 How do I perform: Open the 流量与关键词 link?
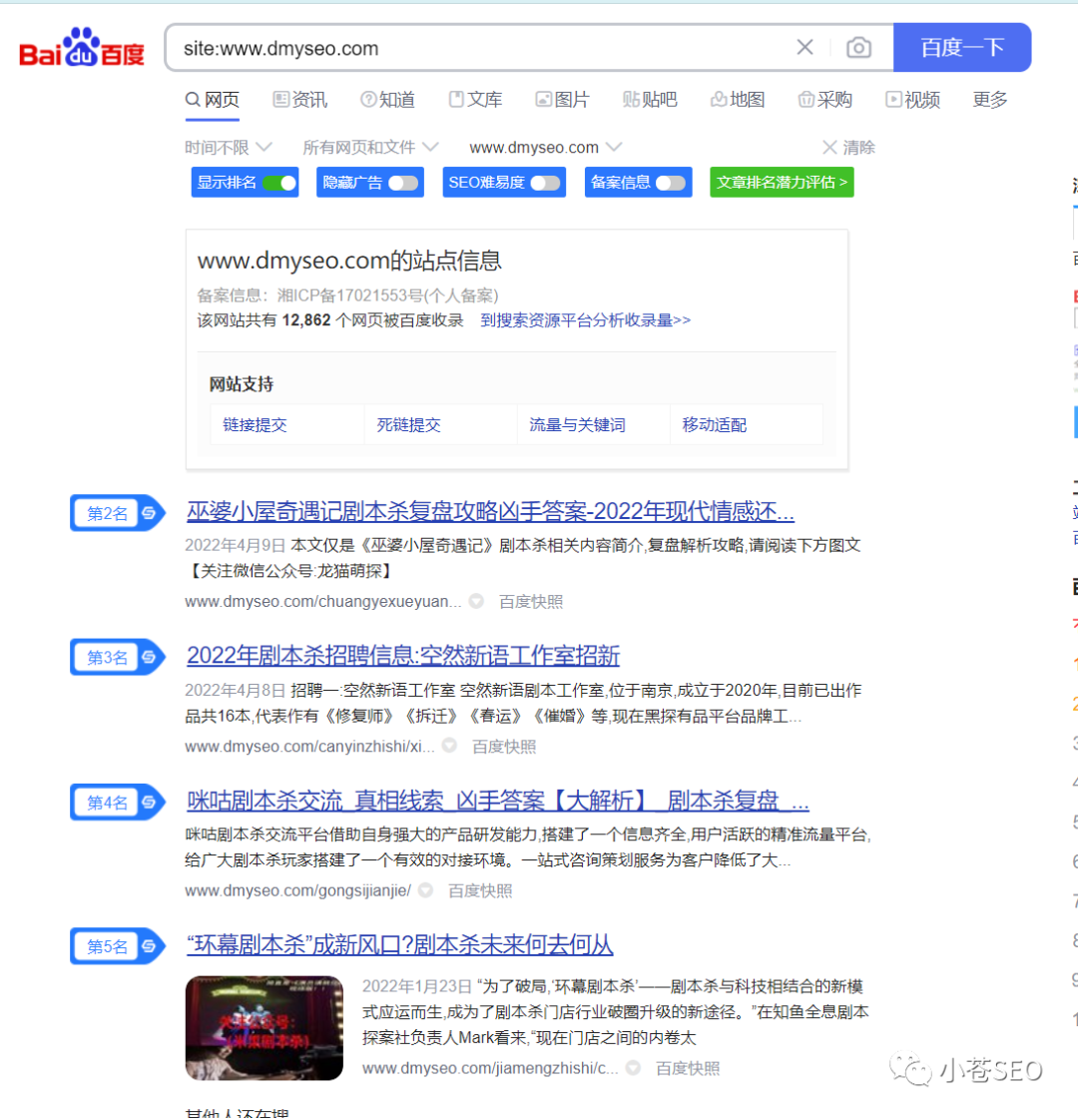(577, 425)
